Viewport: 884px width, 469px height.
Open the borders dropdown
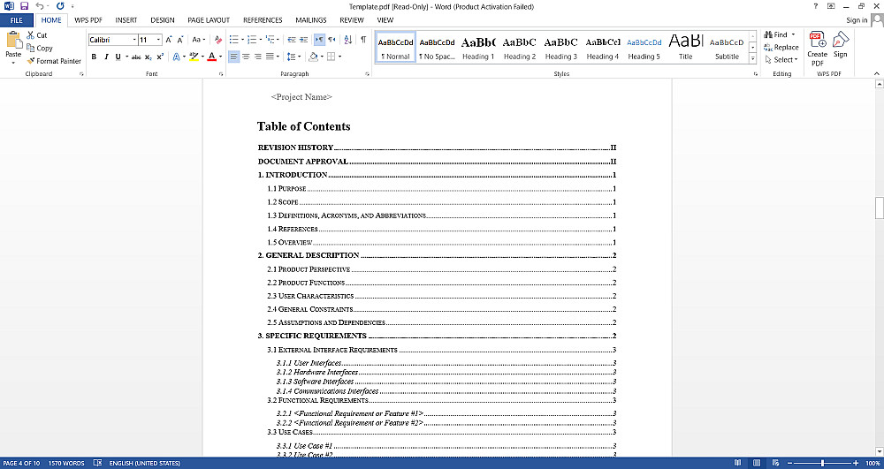click(340, 57)
